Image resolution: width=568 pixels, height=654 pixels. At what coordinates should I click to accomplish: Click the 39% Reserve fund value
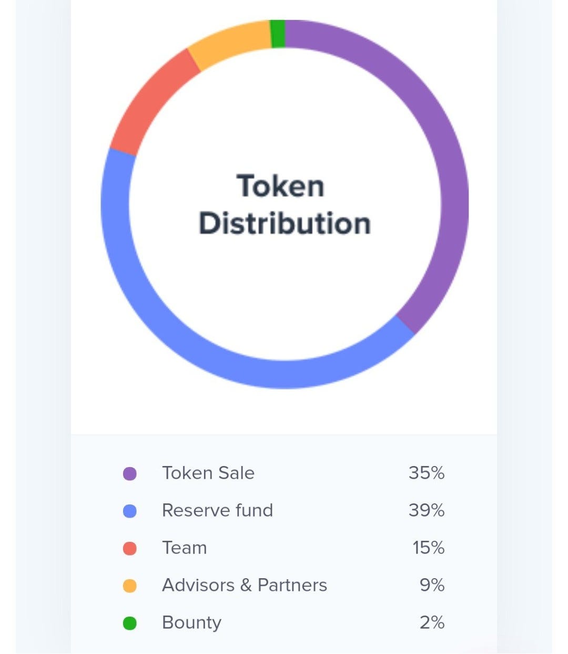(x=427, y=510)
